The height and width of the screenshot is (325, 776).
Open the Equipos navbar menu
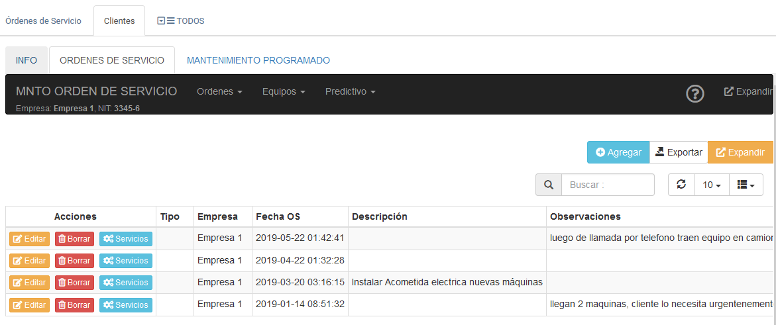[x=283, y=91]
